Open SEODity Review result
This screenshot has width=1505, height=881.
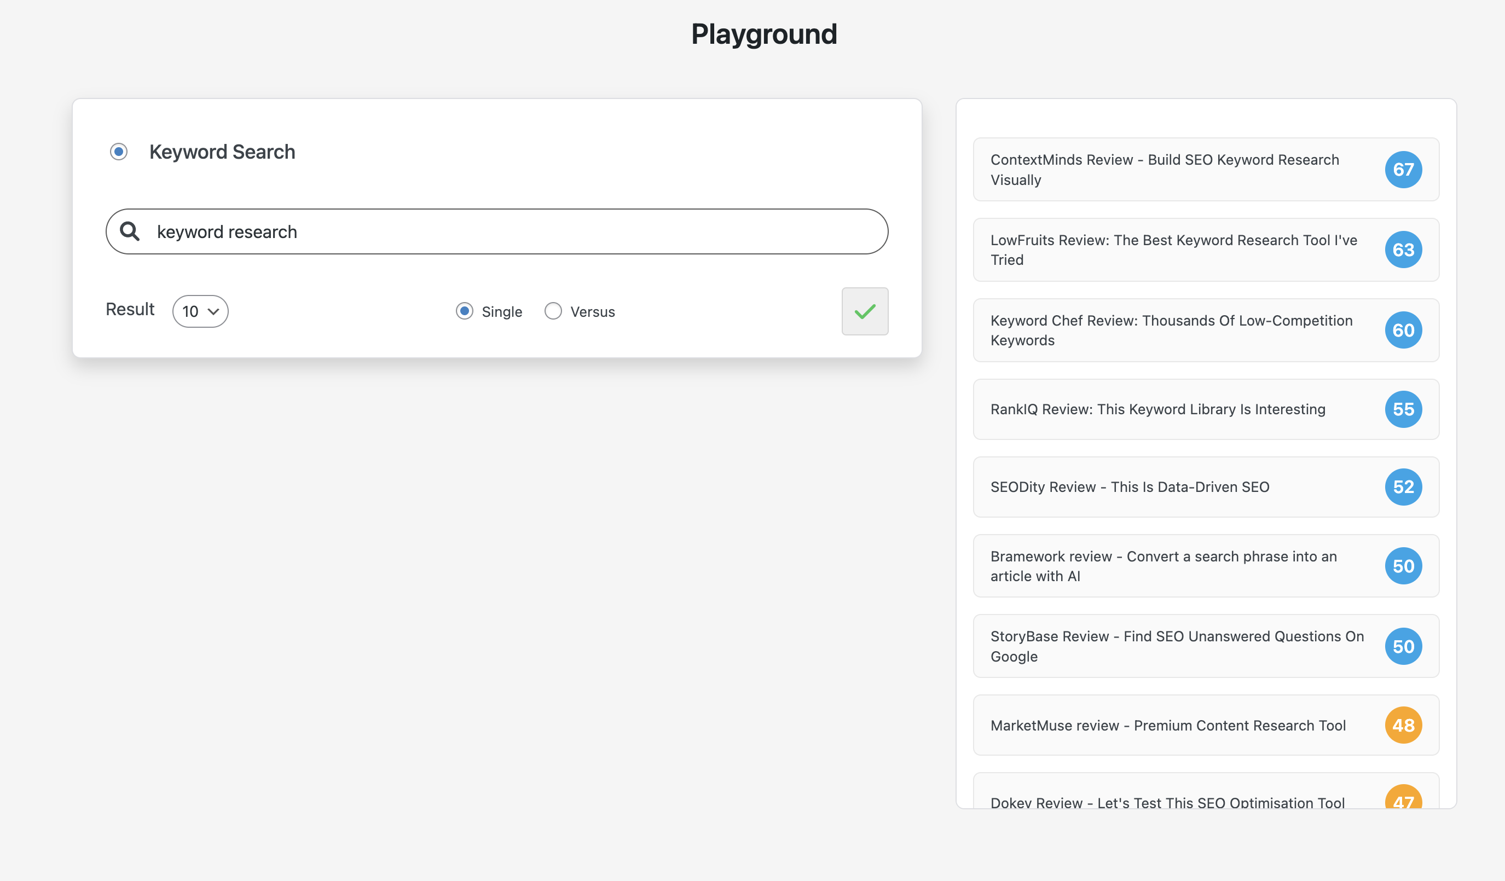pyautogui.click(x=1206, y=487)
